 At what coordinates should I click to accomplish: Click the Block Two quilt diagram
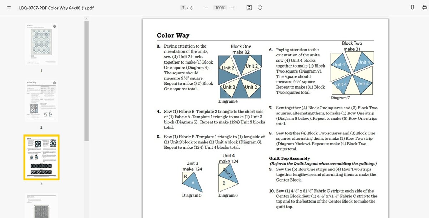click(352, 73)
